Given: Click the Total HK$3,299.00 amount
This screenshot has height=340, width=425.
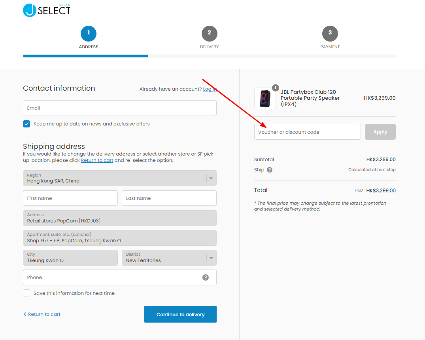Looking at the screenshot, I should (x=381, y=190).
